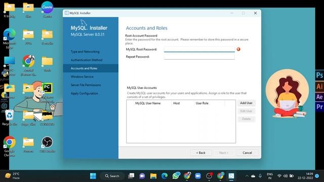324x182 pixels.
Task: Click the MySQL Root Password field
Action: 199,50
